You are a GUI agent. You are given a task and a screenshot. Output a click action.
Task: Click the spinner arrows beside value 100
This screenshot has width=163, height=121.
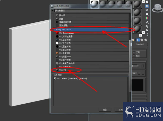pos(139,73)
